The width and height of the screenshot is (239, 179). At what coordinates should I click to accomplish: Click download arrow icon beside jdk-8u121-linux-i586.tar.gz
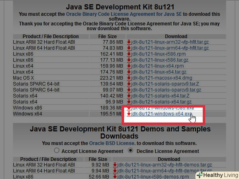pos(129,60)
